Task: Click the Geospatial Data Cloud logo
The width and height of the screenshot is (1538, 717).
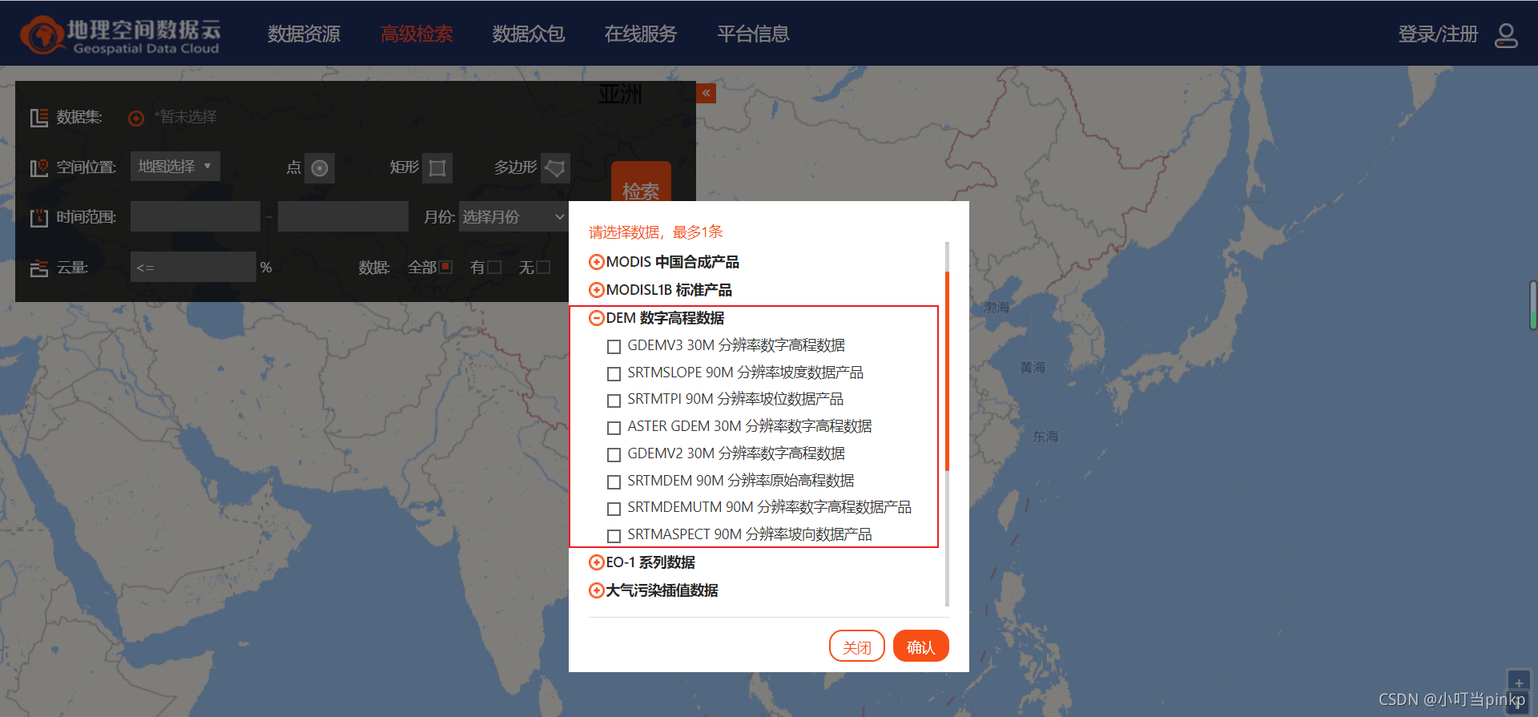Action: tap(120, 35)
